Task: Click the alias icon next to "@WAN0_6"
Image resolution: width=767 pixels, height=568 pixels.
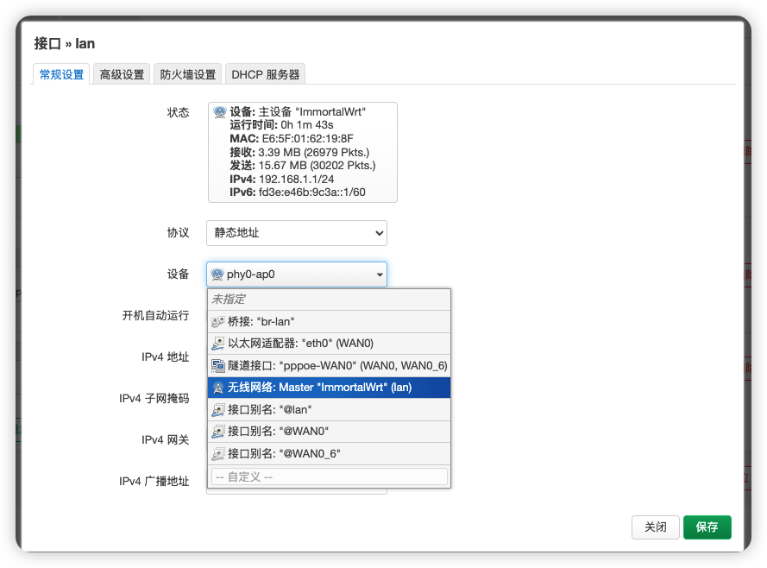Action: point(218,452)
